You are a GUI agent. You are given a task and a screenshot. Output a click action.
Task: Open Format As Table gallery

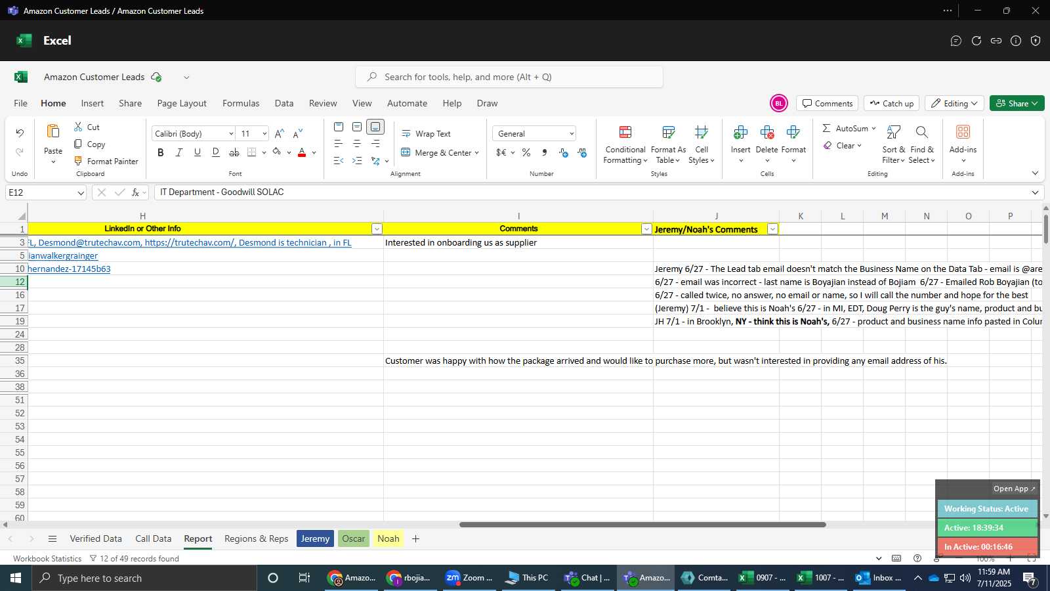(668, 144)
